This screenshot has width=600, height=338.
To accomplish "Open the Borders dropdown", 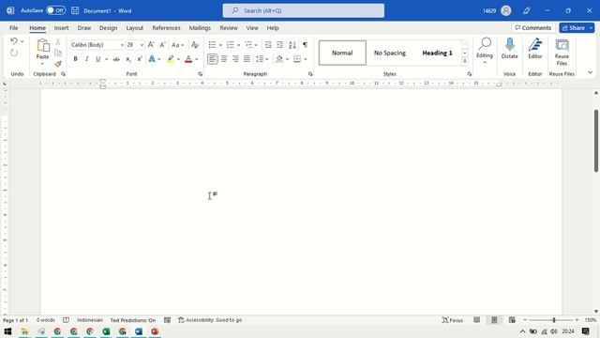I will [x=306, y=59].
